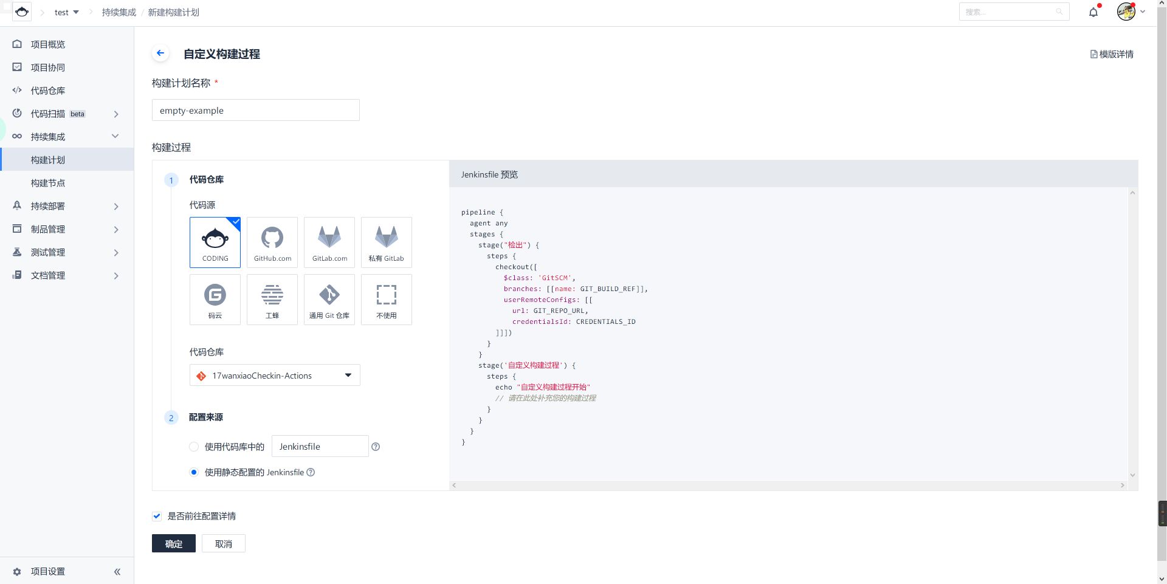Go to 代码仓库 in the sidebar
This screenshot has height=584, width=1167.
point(48,91)
